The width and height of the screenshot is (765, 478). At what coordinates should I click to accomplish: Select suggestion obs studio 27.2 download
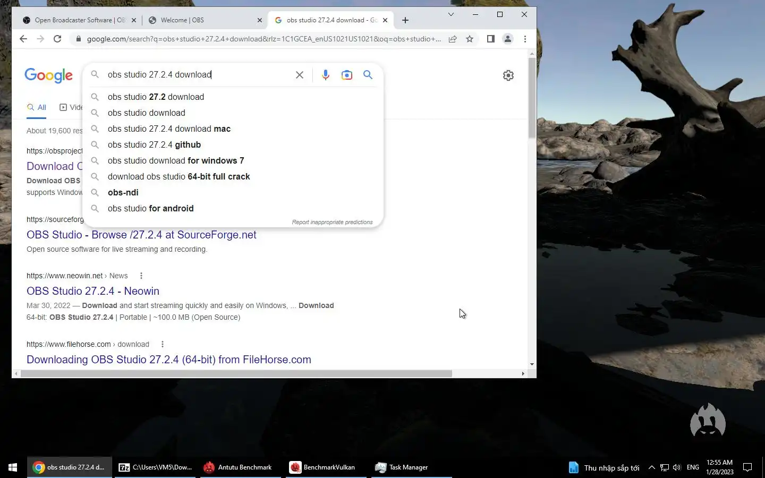[233, 97]
